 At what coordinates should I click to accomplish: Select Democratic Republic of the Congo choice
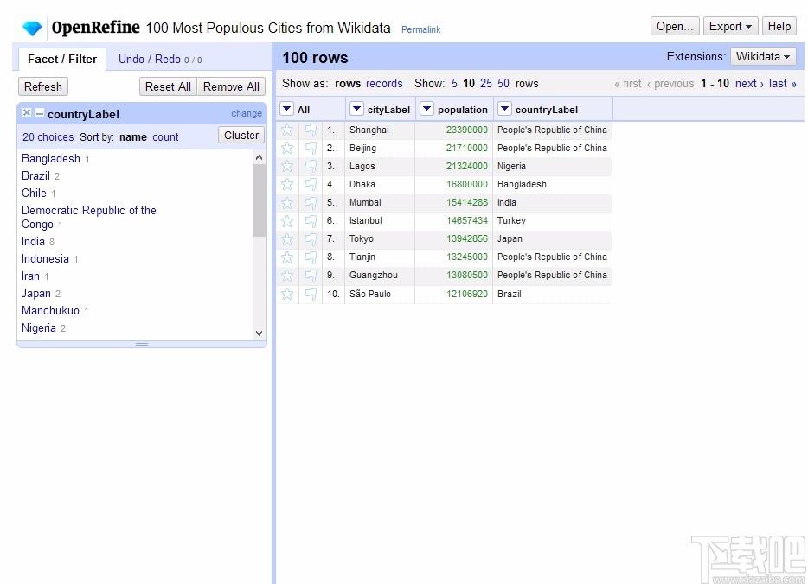pyautogui.click(x=88, y=217)
